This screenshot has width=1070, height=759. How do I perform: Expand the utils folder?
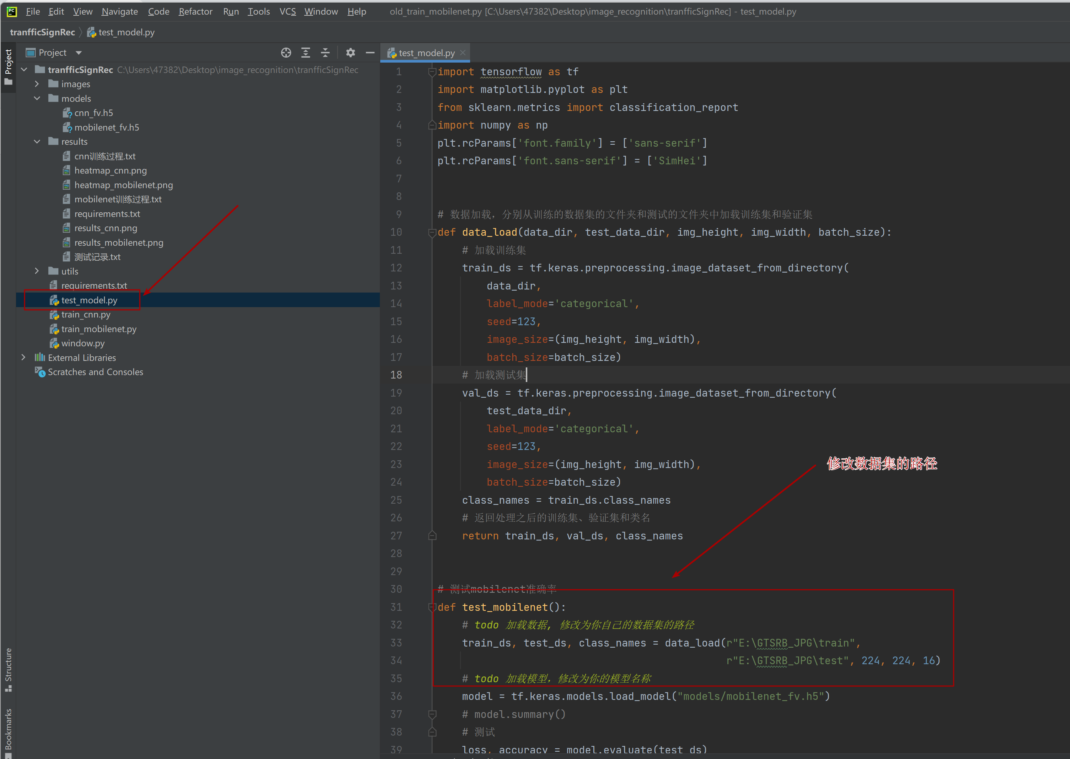click(x=35, y=271)
